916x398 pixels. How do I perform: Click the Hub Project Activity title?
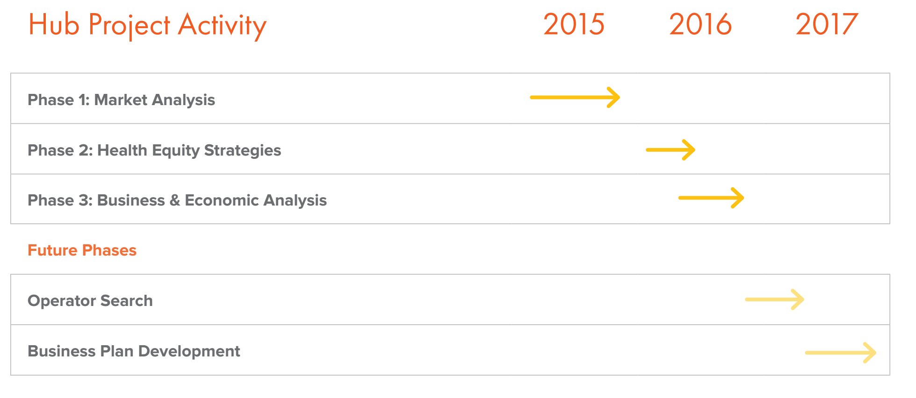(x=147, y=25)
